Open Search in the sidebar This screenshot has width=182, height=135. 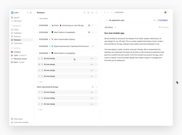tap(15, 18)
